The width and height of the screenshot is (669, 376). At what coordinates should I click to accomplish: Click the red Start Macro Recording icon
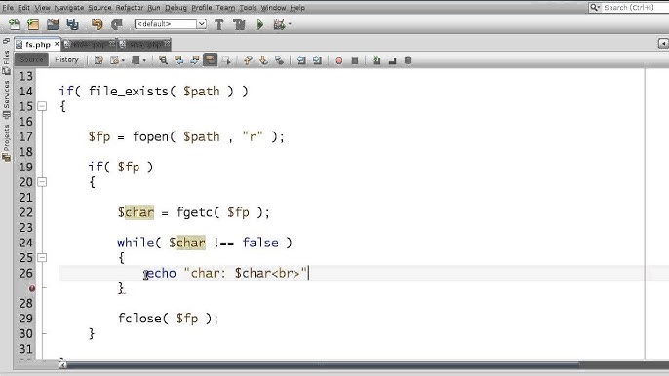pos(338,61)
